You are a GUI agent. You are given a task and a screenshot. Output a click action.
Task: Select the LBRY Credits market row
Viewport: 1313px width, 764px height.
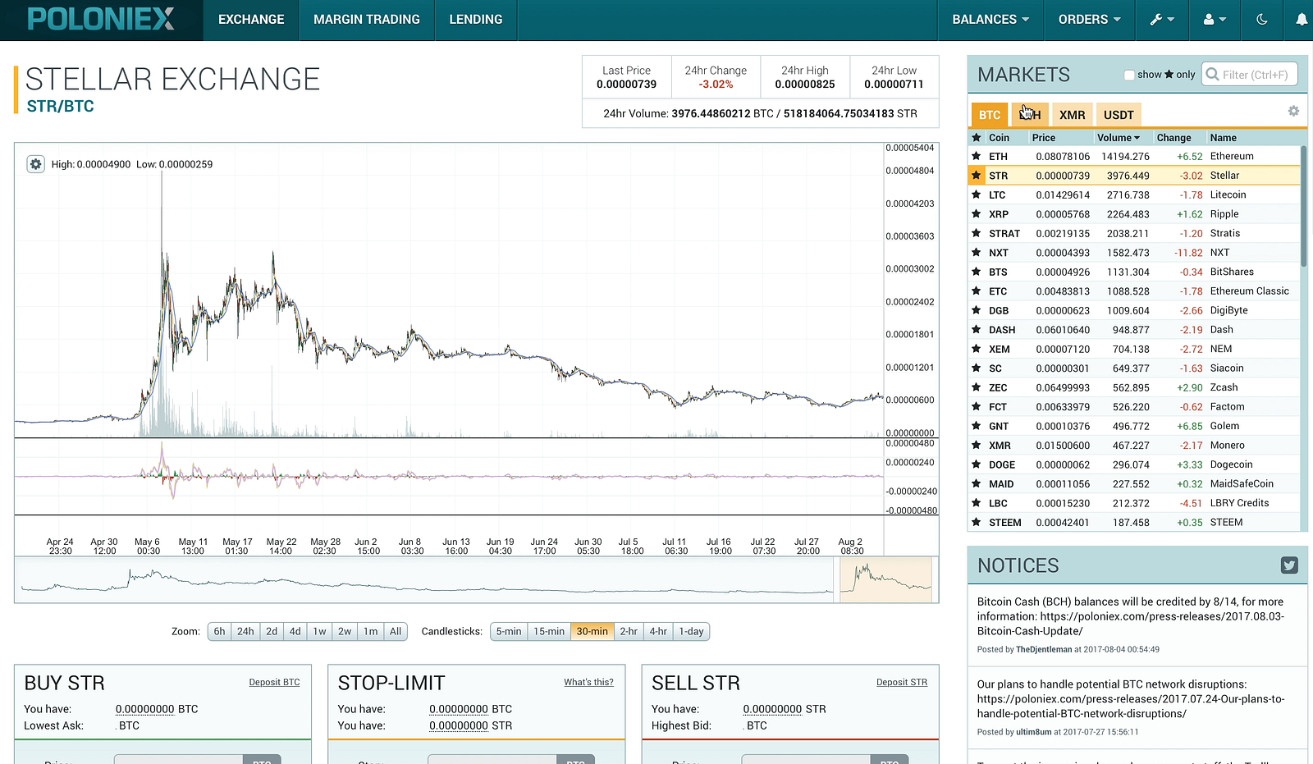click(x=1134, y=503)
